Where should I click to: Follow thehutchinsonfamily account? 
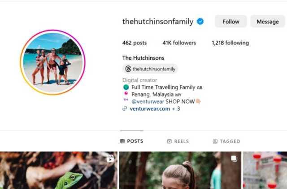231,22
